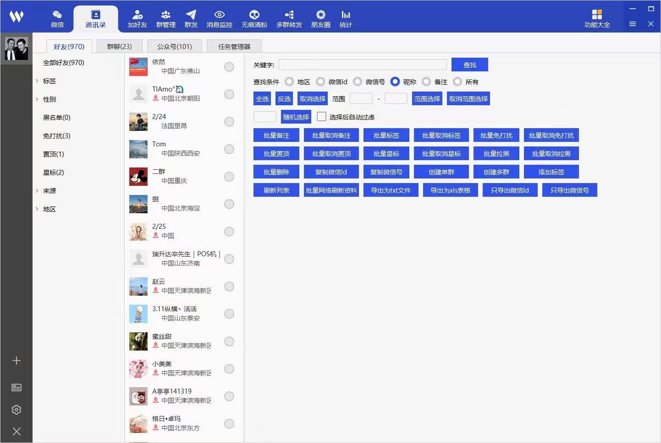Focus the range start input field
This screenshot has width=661, height=443.
point(361,98)
